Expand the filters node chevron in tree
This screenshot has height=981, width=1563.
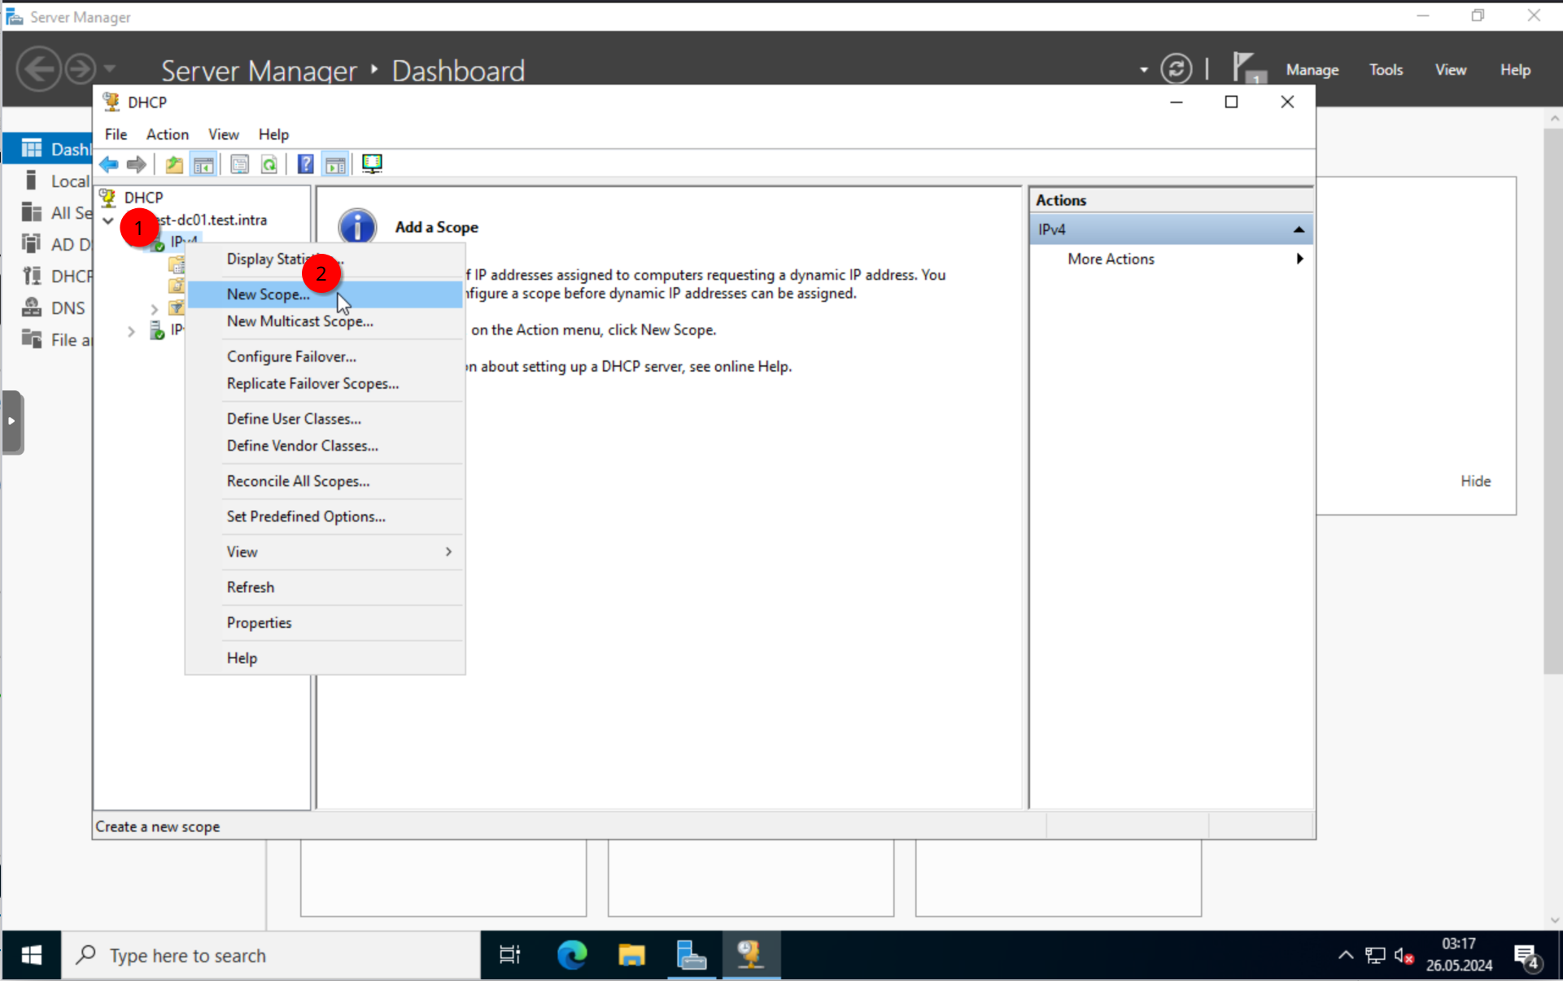[x=154, y=309]
